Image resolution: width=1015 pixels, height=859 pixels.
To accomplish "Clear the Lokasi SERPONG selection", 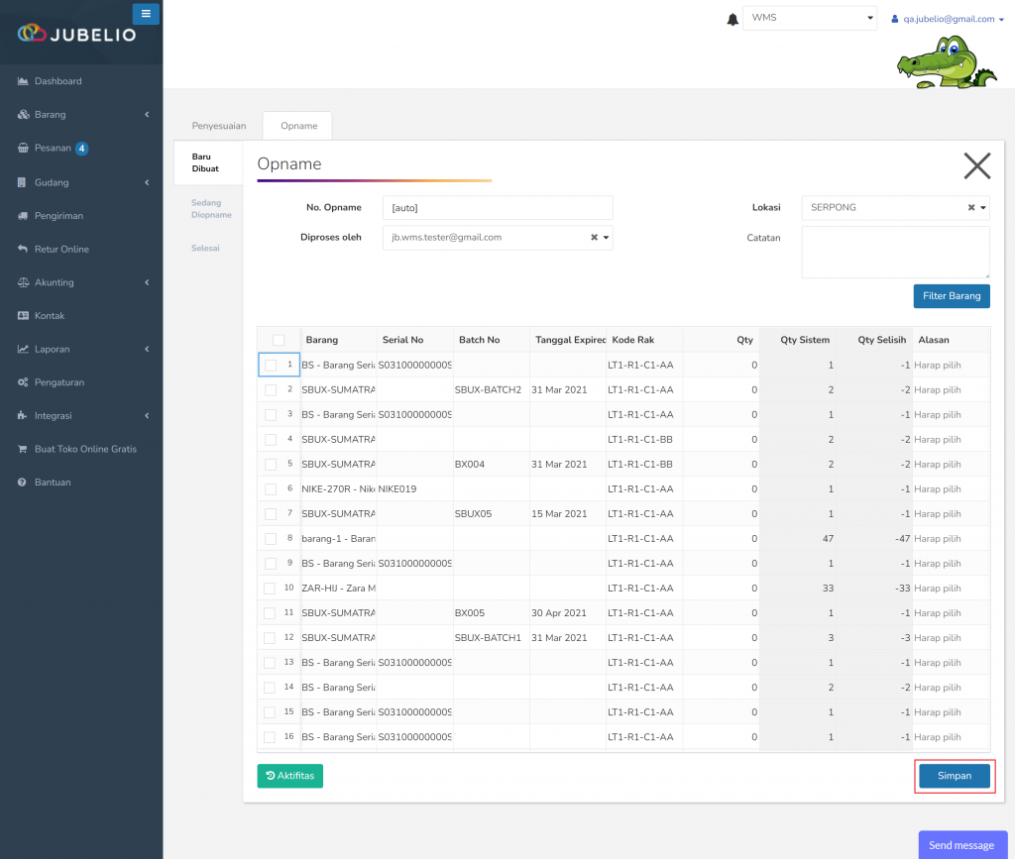I will (971, 208).
